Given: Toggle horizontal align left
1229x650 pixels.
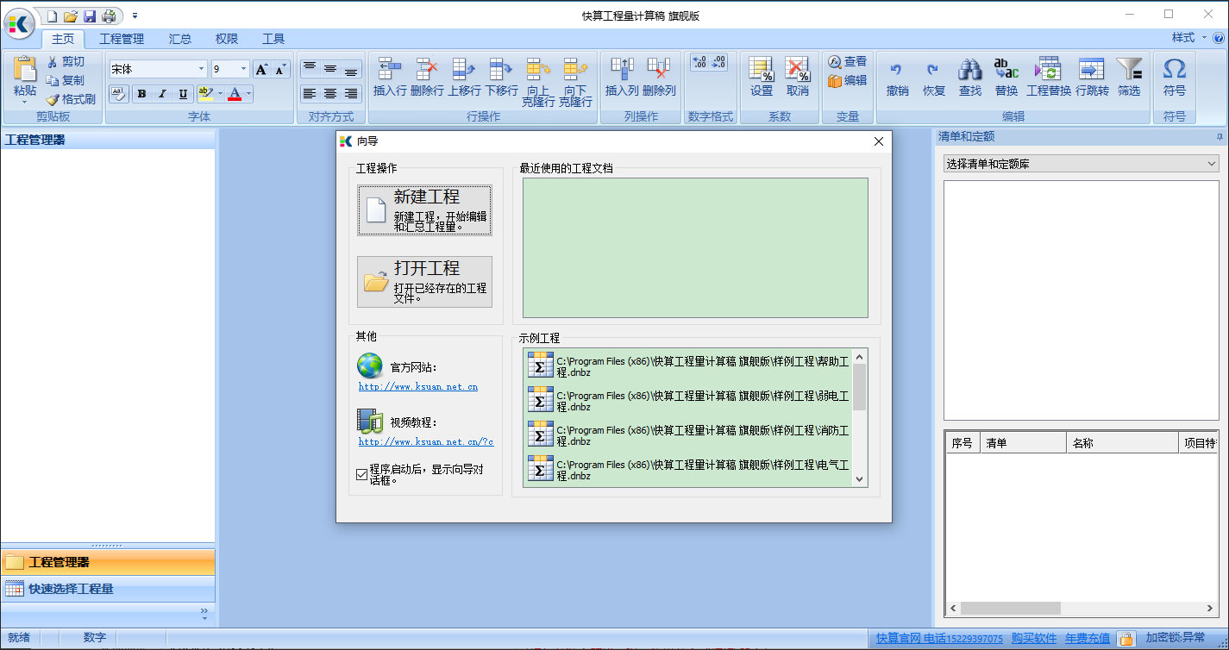Looking at the screenshot, I should point(309,93).
